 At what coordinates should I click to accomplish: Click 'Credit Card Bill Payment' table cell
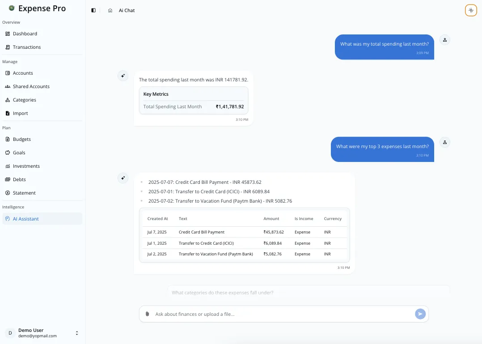coord(202,232)
